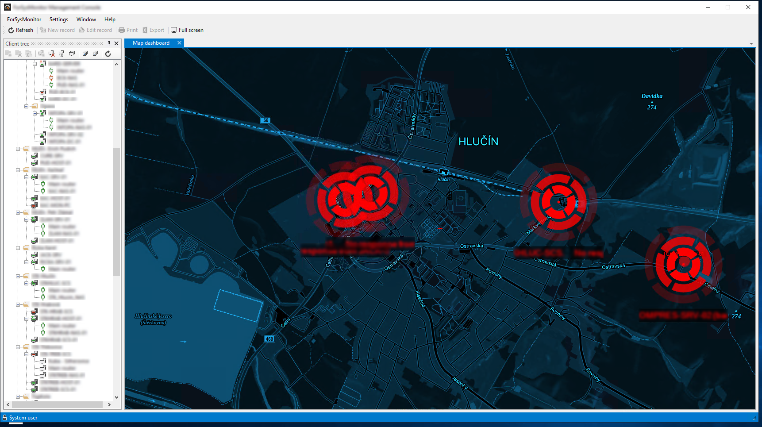Image resolution: width=762 pixels, height=427 pixels.
Task: Close the Map dashboard tab
Action: pyautogui.click(x=179, y=43)
